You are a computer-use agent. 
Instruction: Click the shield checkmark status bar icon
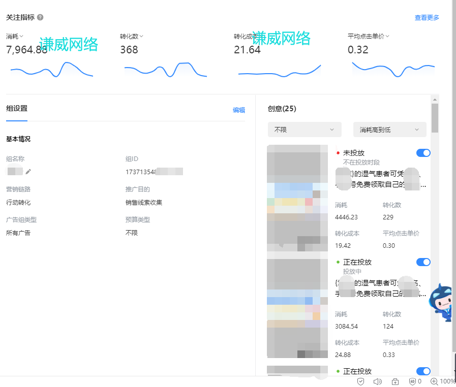360,381
